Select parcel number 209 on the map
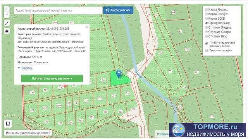The height and width of the screenshot is (139, 248). click(x=59, y=105)
